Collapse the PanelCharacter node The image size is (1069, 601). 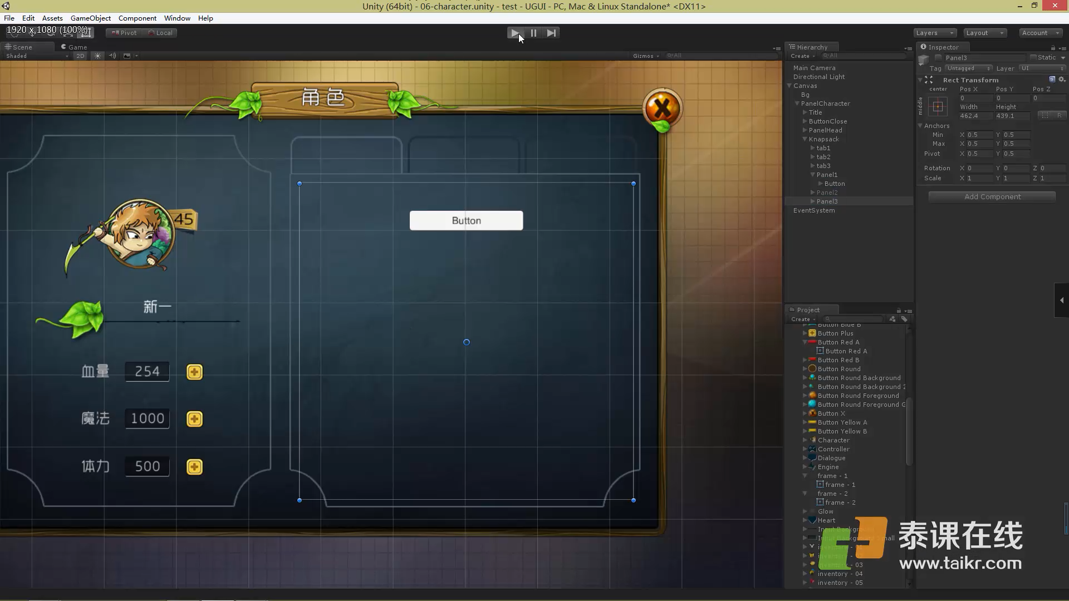tap(797, 104)
